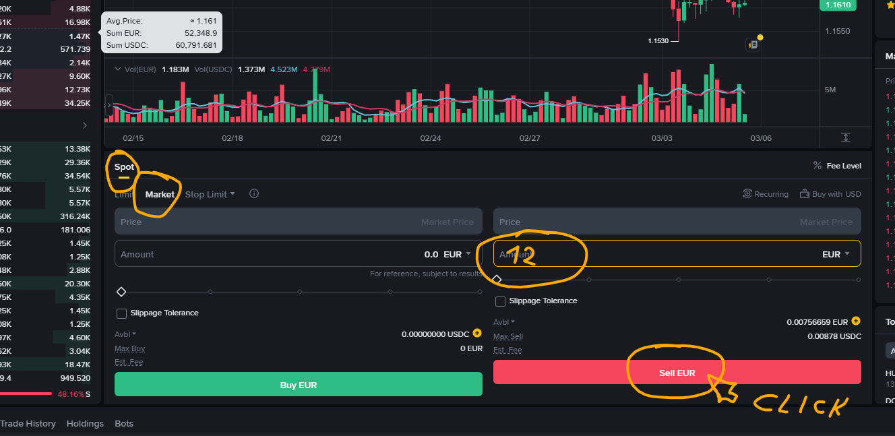Collapse the Vol(EUR) indicator chevron
Viewport: 895px width, 436px height.
pos(117,69)
